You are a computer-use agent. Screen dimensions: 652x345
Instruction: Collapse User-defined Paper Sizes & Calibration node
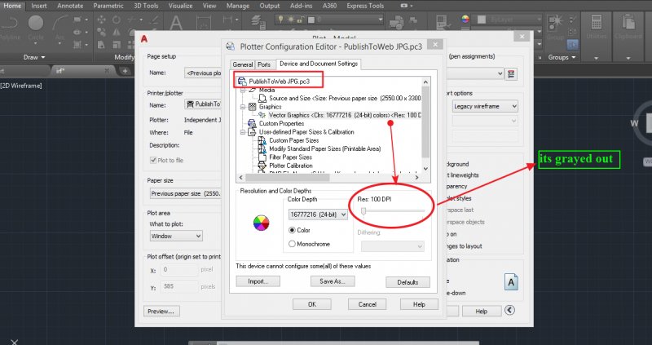(x=243, y=132)
